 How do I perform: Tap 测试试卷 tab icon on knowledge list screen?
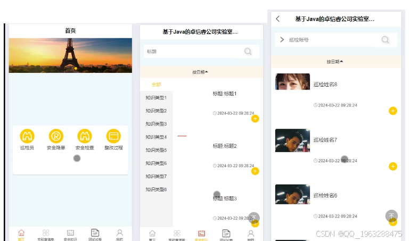tap(226, 233)
